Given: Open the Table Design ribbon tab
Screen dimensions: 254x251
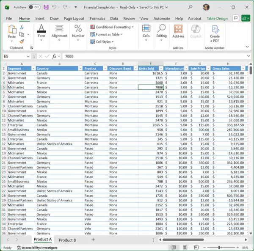Looking at the screenshot, I should pos(217,19).
